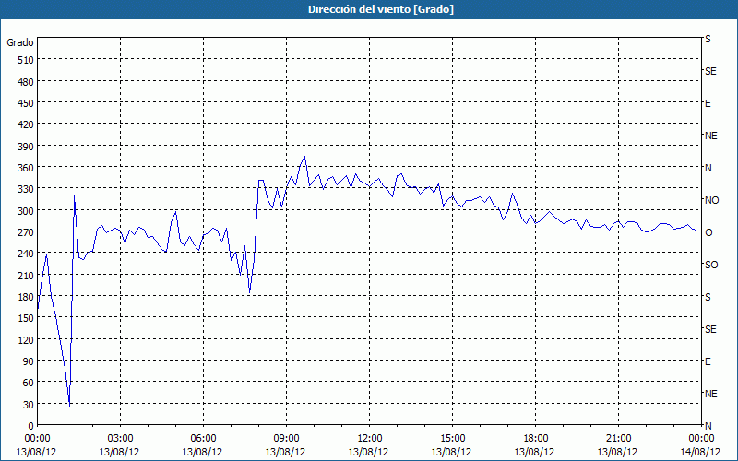
Task: Select the 480 value on the degree axis
Action: pos(26,82)
